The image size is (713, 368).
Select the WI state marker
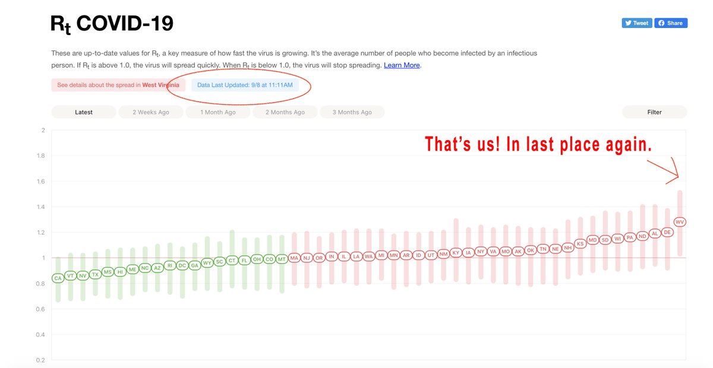(x=617, y=239)
